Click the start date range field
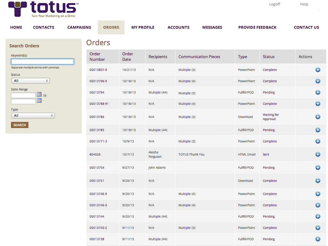This screenshot has width=328, height=246. 23,95
